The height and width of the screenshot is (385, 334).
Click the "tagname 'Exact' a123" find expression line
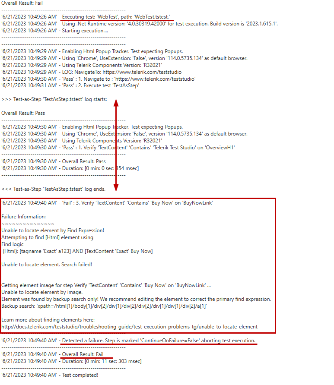78,251
